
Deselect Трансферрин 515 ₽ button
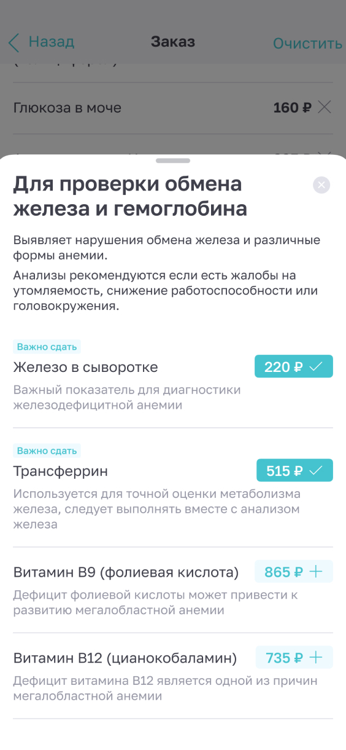(x=294, y=470)
